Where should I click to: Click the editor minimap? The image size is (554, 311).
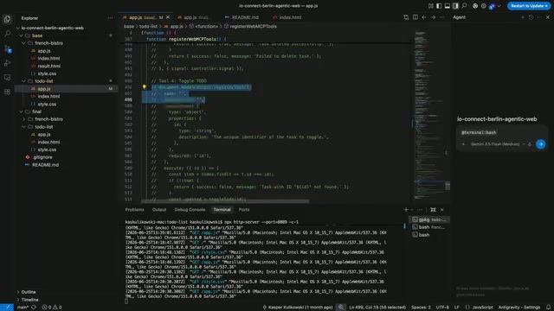(429, 115)
